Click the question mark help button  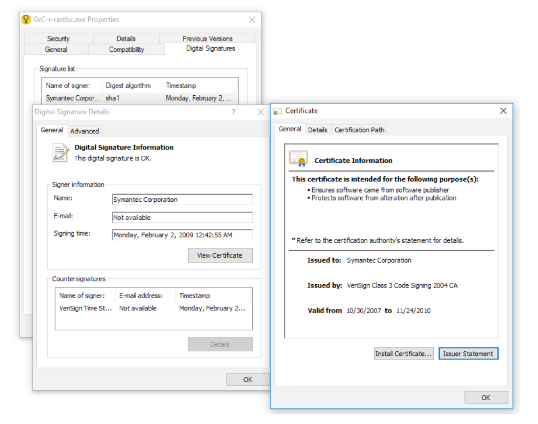[x=234, y=112]
